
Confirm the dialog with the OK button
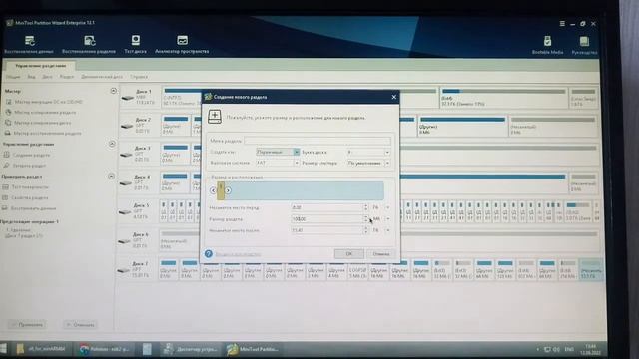(x=348, y=253)
